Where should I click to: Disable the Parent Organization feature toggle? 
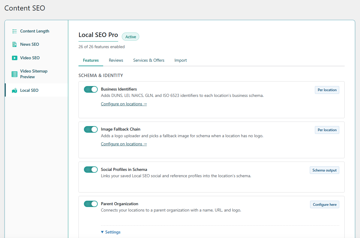pos(91,204)
